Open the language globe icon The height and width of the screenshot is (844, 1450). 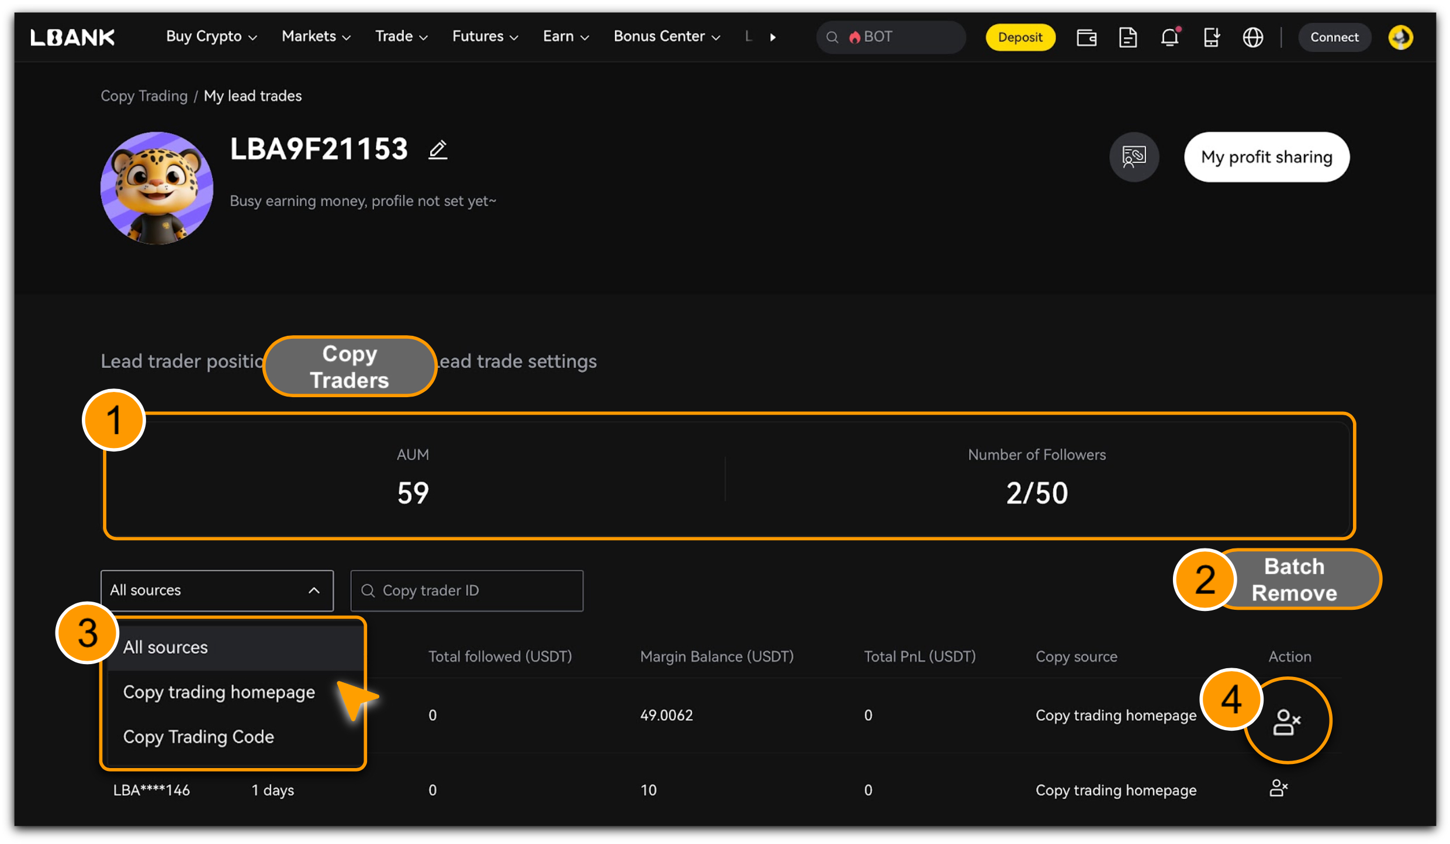tap(1252, 37)
